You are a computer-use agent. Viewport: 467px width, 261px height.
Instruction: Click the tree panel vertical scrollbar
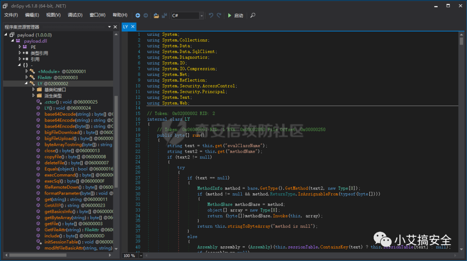tap(116, 142)
